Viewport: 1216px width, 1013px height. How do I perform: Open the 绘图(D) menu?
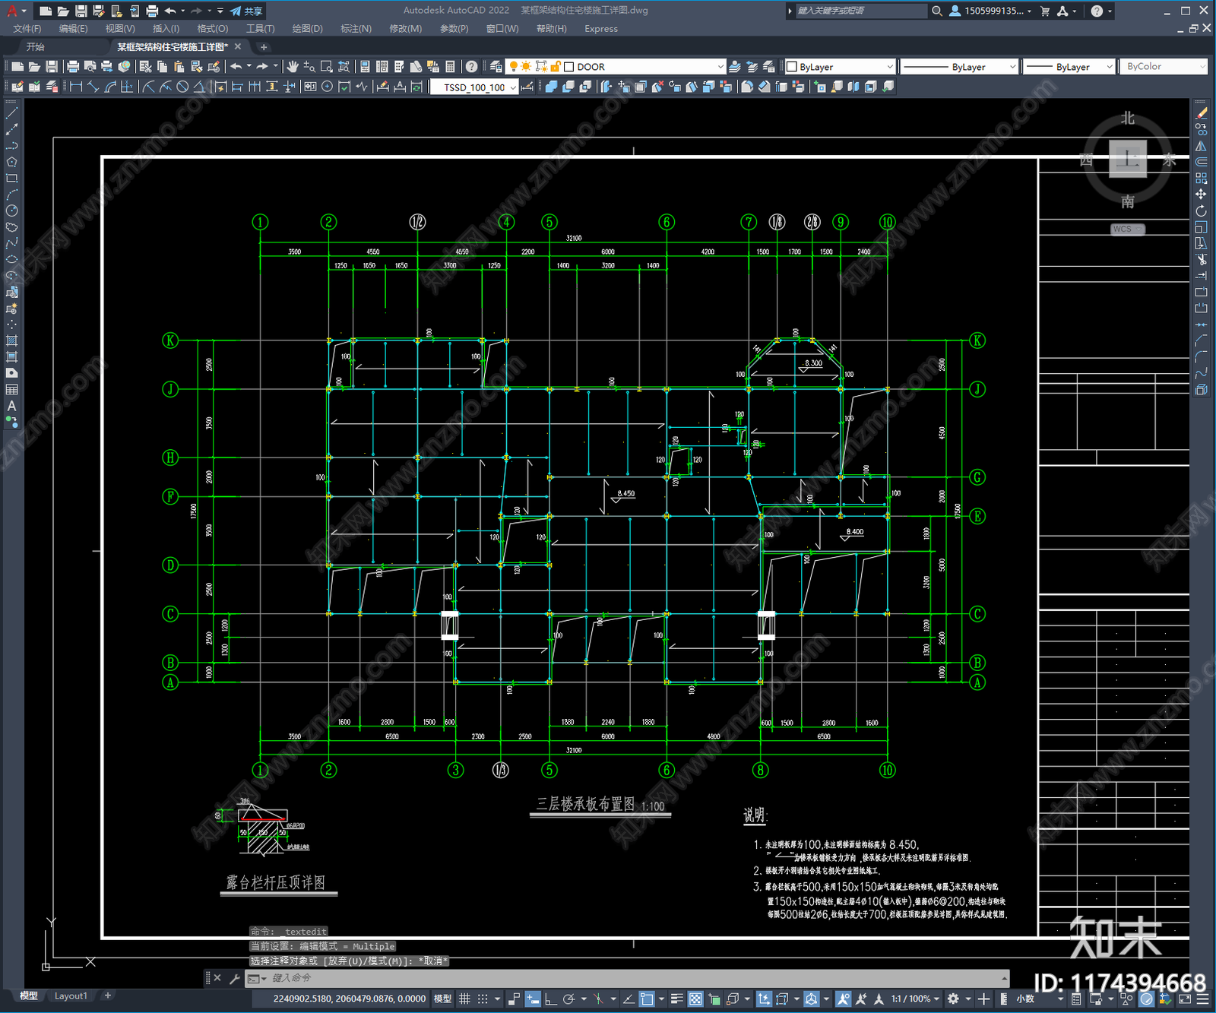(x=307, y=29)
